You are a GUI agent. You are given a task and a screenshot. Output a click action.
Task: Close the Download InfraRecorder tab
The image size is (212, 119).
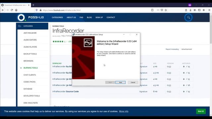[x=29, y=5]
